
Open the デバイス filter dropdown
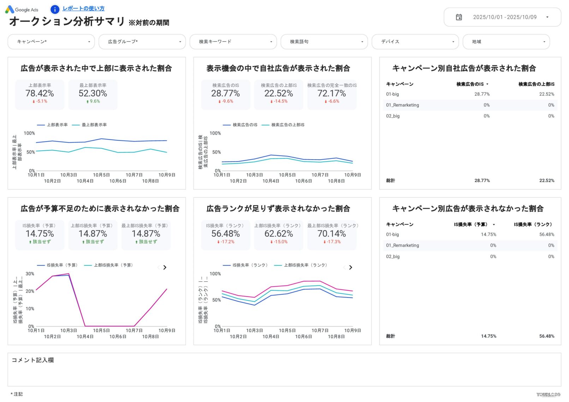[415, 42]
